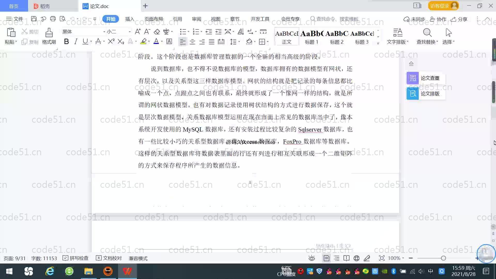496x279 pixels.
Task: Click the Print icon in quick toolbar
Action: (x=53, y=19)
